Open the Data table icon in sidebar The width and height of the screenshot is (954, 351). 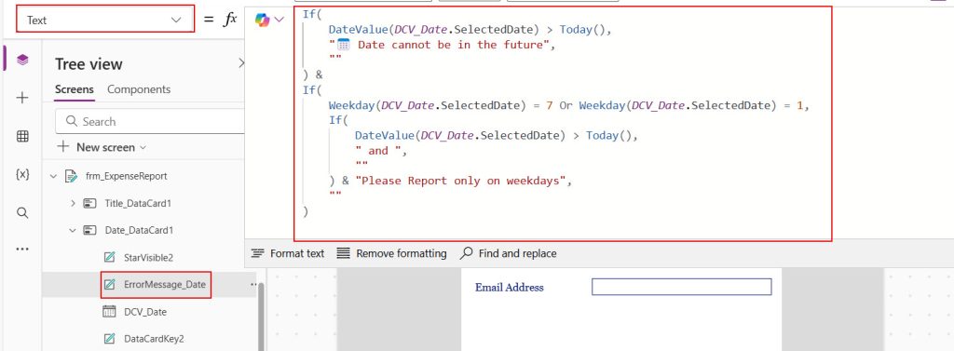(x=22, y=136)
